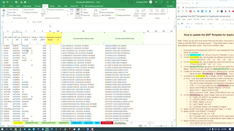This screenshot has width=234, height=131.
Task: Click the Undo arrow in Quick Access Toolbar
Action: 7,2
